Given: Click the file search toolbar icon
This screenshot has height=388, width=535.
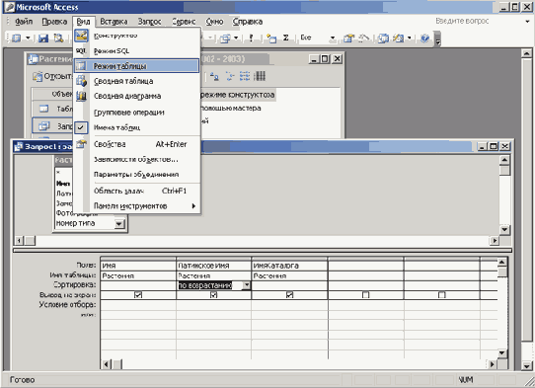Looking at the screenshot, I should (58, 38).
